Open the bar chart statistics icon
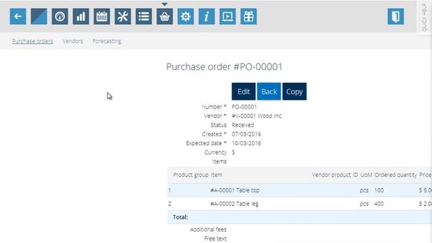 (x=81, y=16)
